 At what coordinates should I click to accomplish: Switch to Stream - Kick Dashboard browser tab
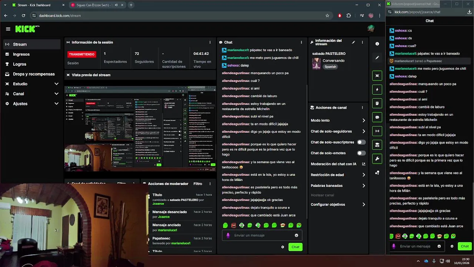38,5
